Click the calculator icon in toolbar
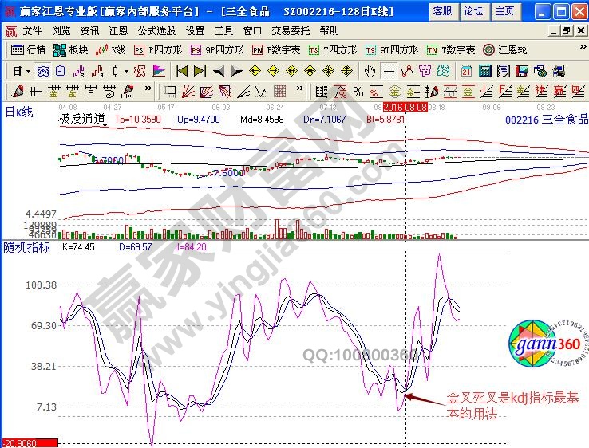 tap(484, 71)
